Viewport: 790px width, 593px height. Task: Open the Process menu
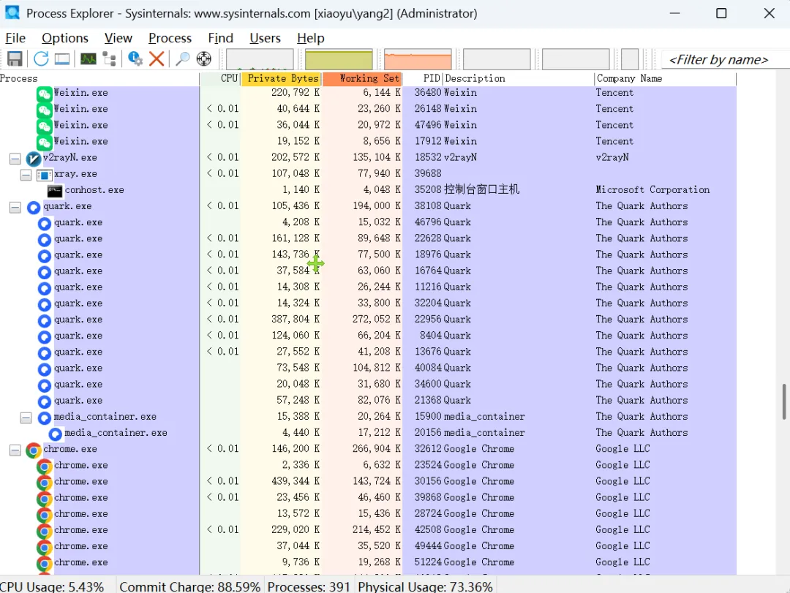170,38
